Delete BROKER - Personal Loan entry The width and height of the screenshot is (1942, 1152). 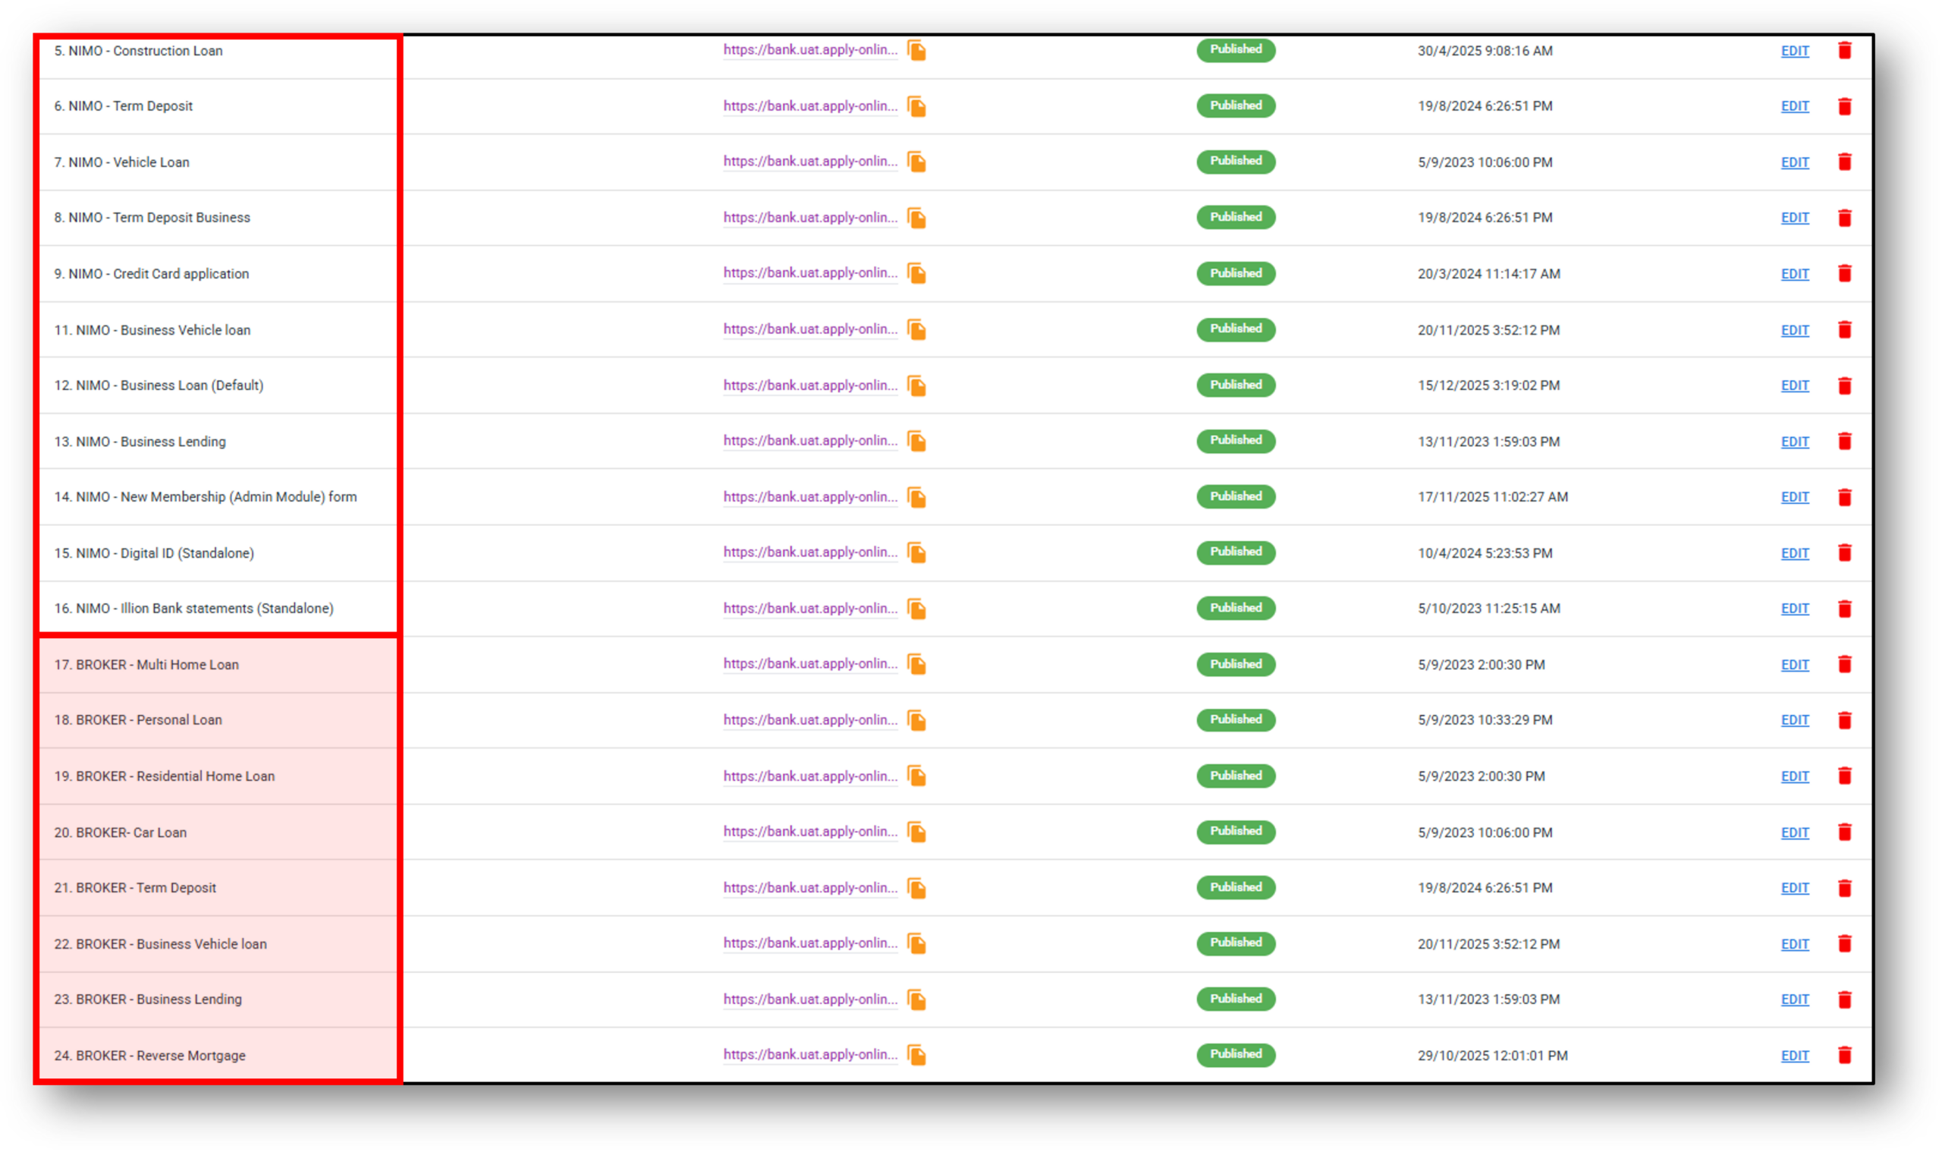(x=1844, y=720)
